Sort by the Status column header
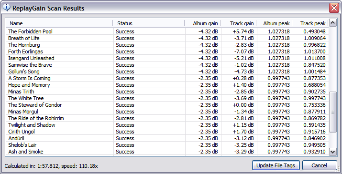Image resolution: width=342 pixels, height=174 pixels. (x=149, y=23)
